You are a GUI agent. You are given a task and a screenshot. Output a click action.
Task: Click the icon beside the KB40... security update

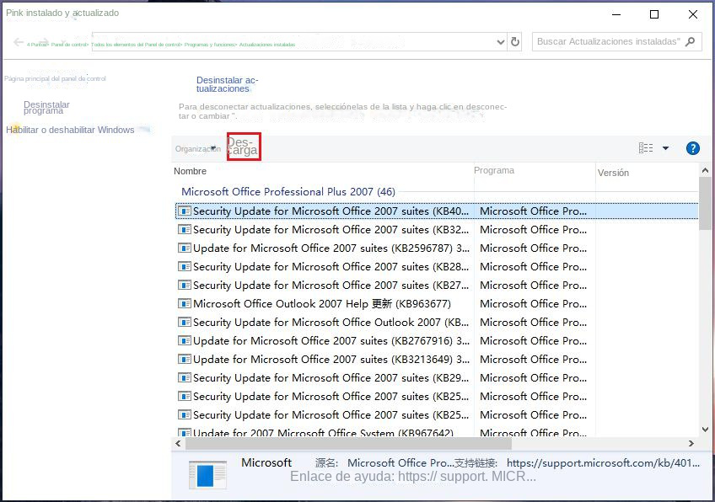[x=184, y=211]
